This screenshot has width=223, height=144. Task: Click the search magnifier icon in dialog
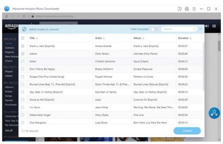coord(194,29)
